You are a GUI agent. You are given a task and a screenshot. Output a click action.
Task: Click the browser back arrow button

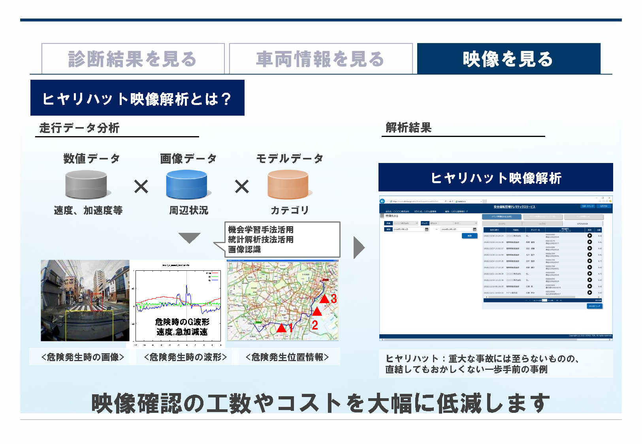click(x=382, y=201)
